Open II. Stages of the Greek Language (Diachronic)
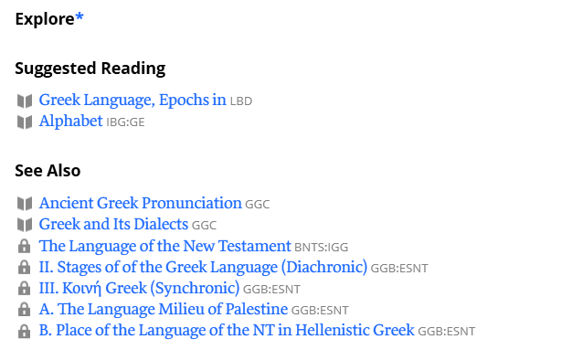The image size is (562, 350). point(203,268)
